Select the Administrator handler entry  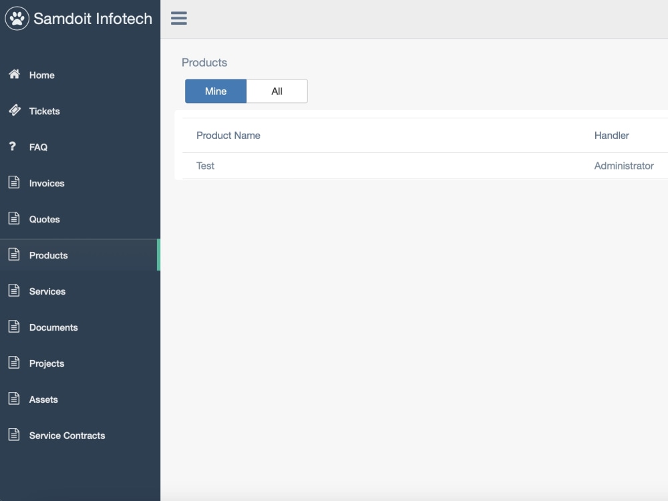[x=624, y=166]
